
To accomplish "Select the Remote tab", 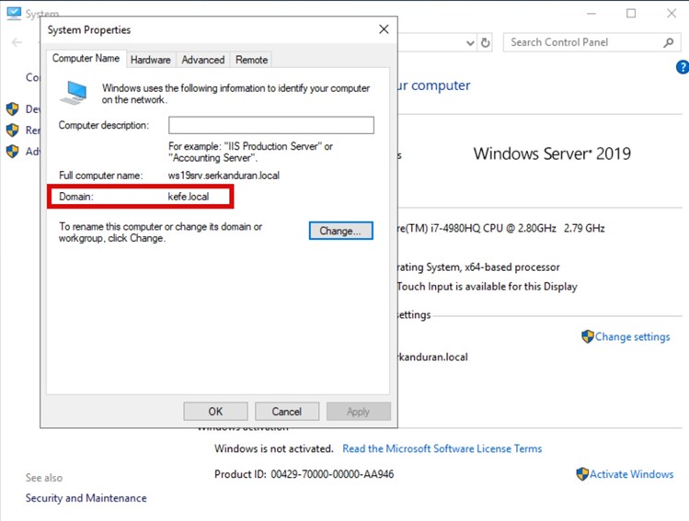I will pyautogui.click(x=251, y=60).
